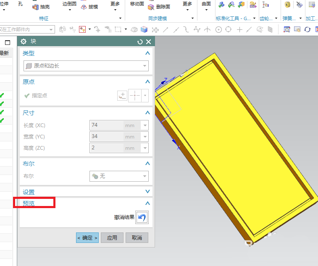Viewport: 318px width, 266px height.
Task: Click the gear modeling (齿轮) icon
Action: pyautogui.click(x=265, y=5)
